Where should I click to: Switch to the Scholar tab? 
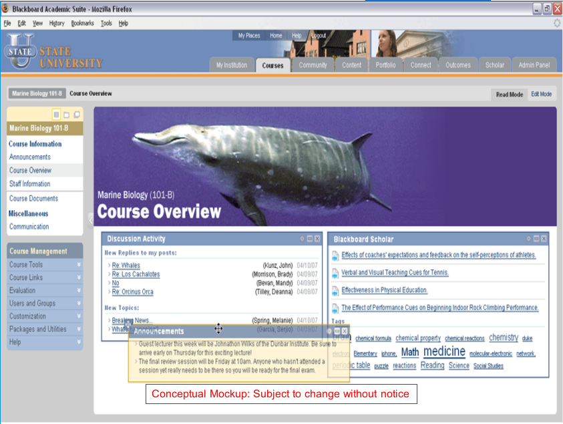pyautogui.click(x=495, y=65)
